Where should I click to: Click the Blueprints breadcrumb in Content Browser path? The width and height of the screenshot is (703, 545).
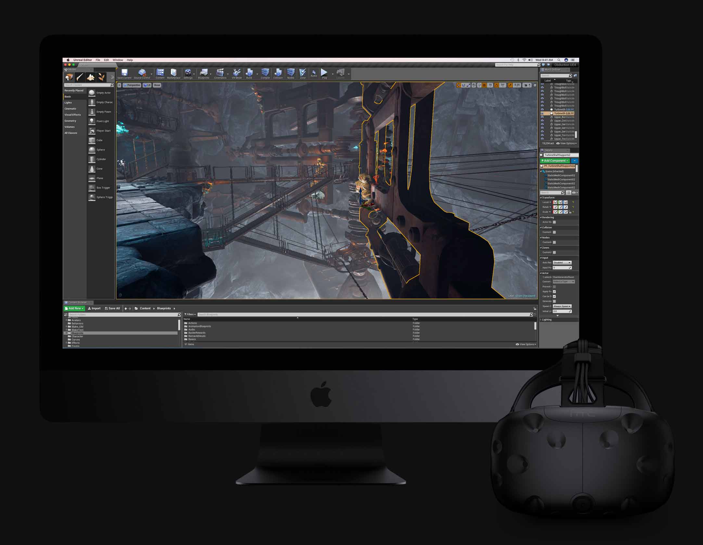tap(164, 308)
